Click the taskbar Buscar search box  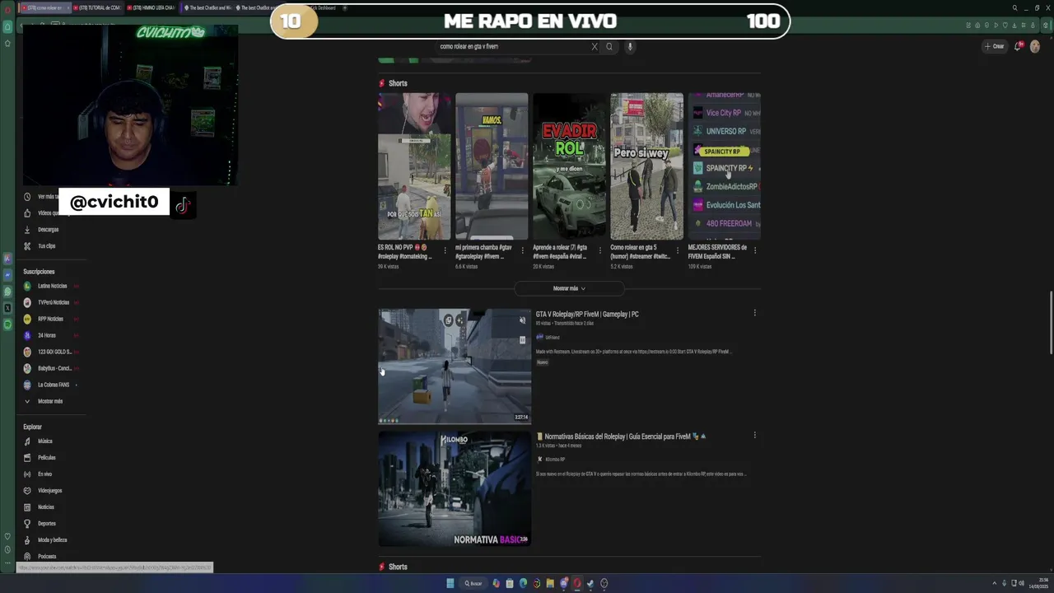[x=474, y=583]
